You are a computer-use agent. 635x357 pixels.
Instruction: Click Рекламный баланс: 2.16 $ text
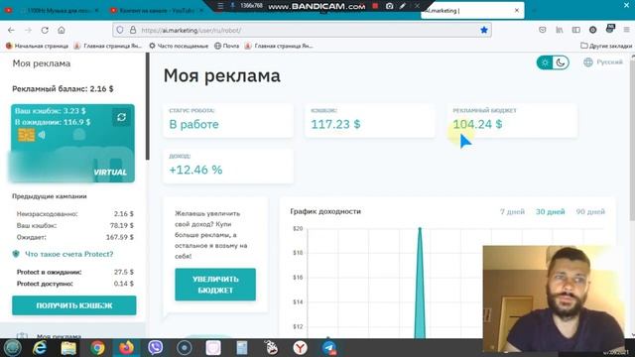(63, 89)
